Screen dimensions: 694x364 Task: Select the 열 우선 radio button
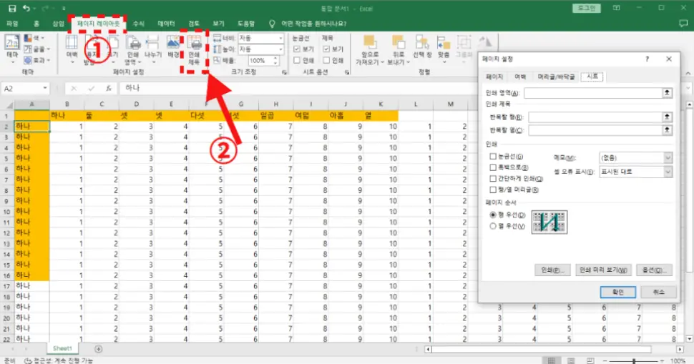(492, 226)
